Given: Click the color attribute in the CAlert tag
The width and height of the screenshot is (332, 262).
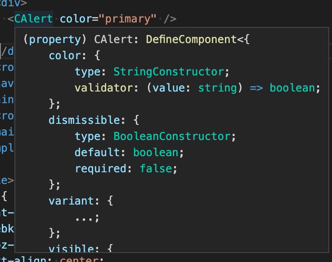Looking at the screenshot, I should pyautogui.click(x=76, y=19).
